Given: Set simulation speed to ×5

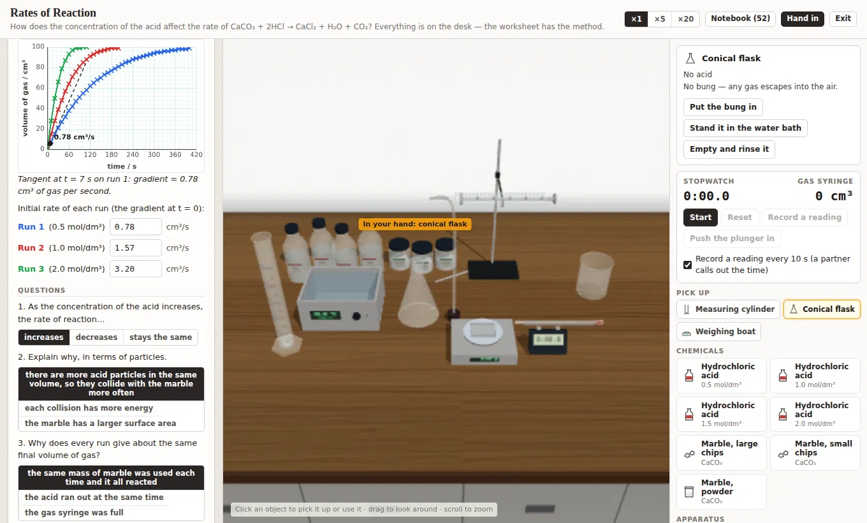Looking at the screenshot, I should (660, 18).
